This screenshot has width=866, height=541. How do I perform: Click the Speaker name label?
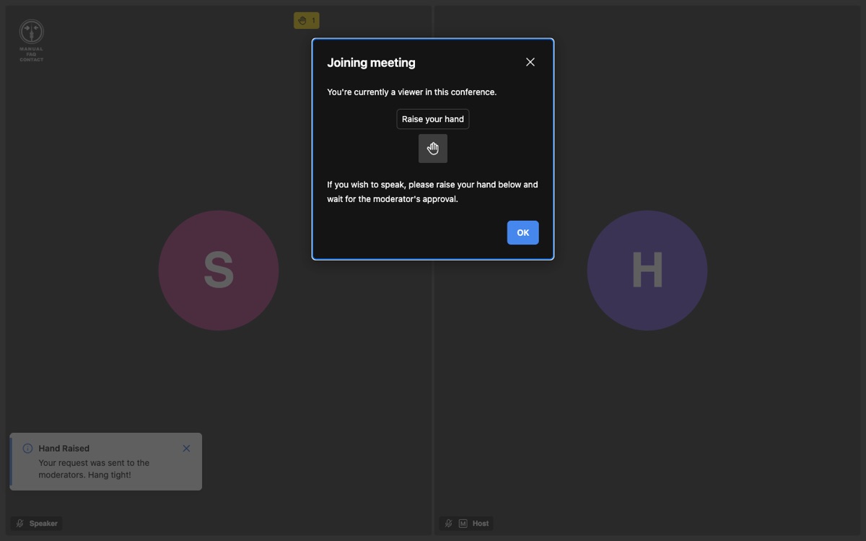click(43, 524)
